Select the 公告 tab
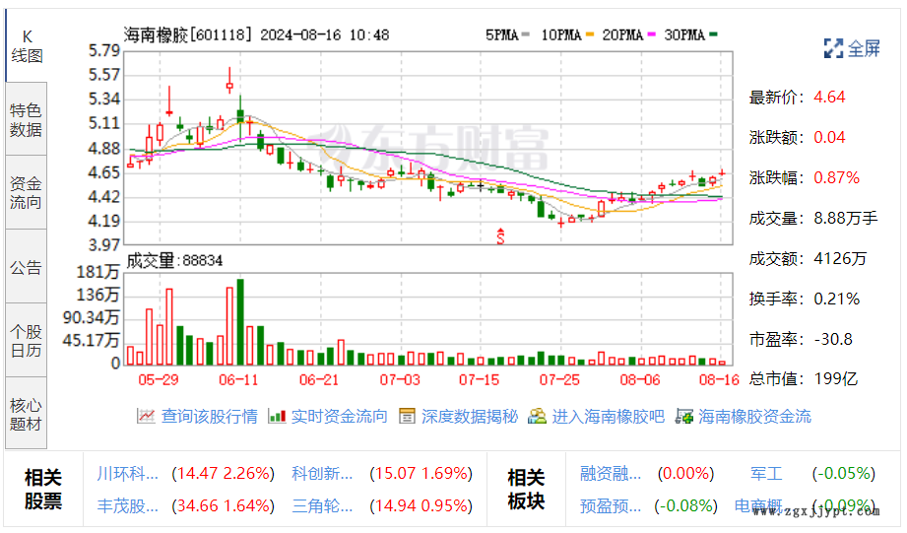The image size is (907, 533). click(x=26, y=267)
